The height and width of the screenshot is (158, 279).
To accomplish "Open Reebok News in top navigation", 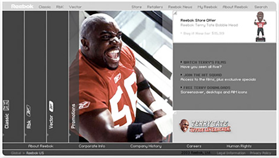I will point(180,7).
